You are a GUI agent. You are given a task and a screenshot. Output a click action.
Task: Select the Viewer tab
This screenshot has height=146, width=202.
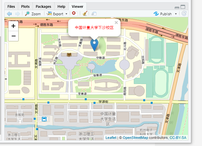(77, 6)
